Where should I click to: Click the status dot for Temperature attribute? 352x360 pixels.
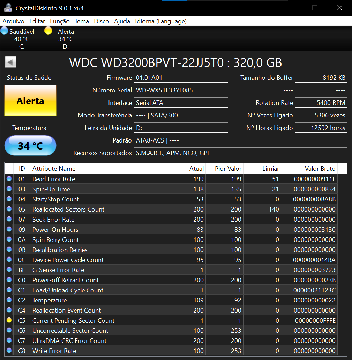click(9, 300)
